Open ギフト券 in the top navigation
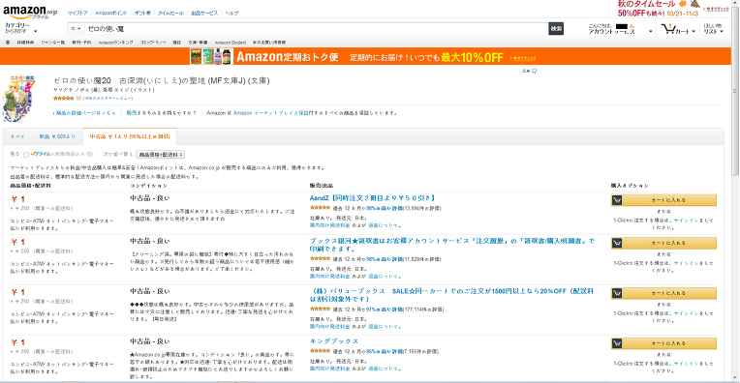This screenshot has width=740, height=383. (x=142, y=14)
